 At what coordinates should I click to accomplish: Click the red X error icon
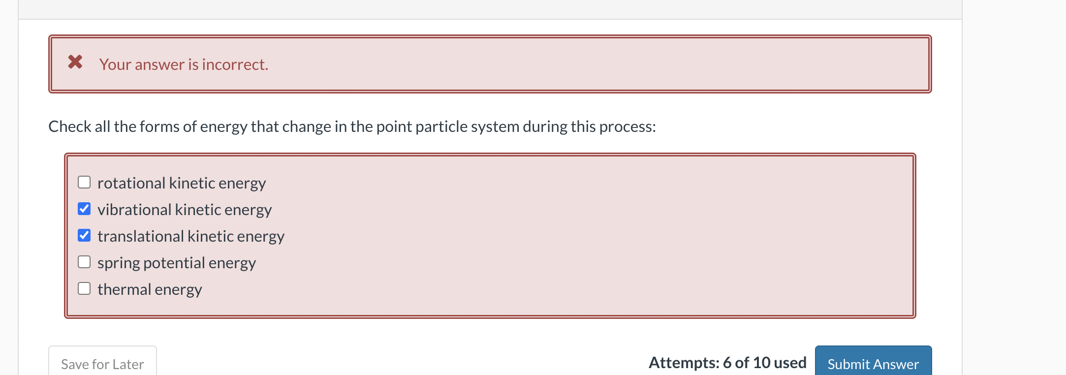[75, 62]
